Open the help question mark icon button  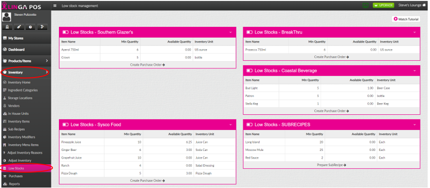[31, 27]
